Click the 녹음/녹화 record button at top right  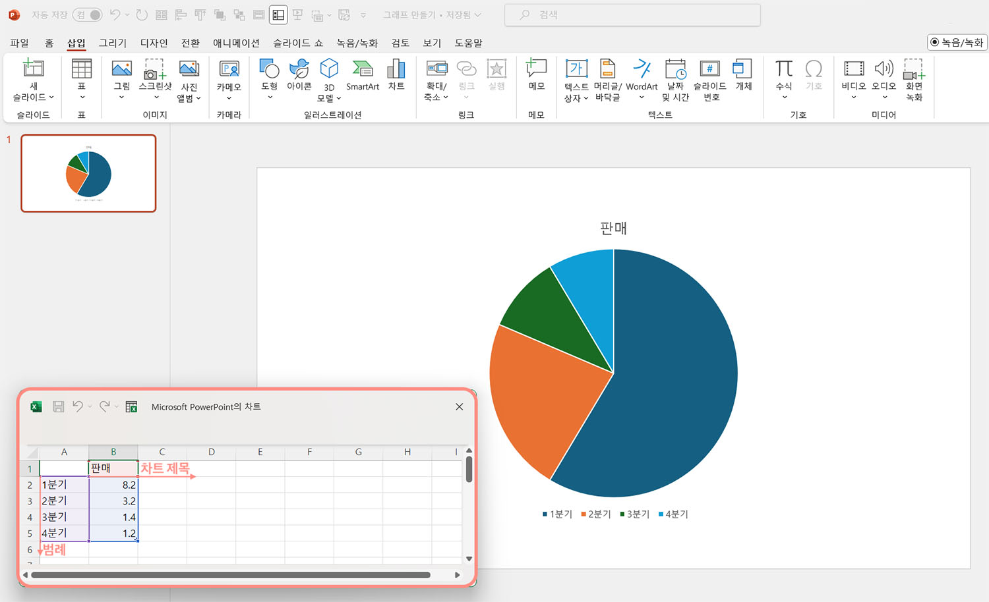[957, 42]
